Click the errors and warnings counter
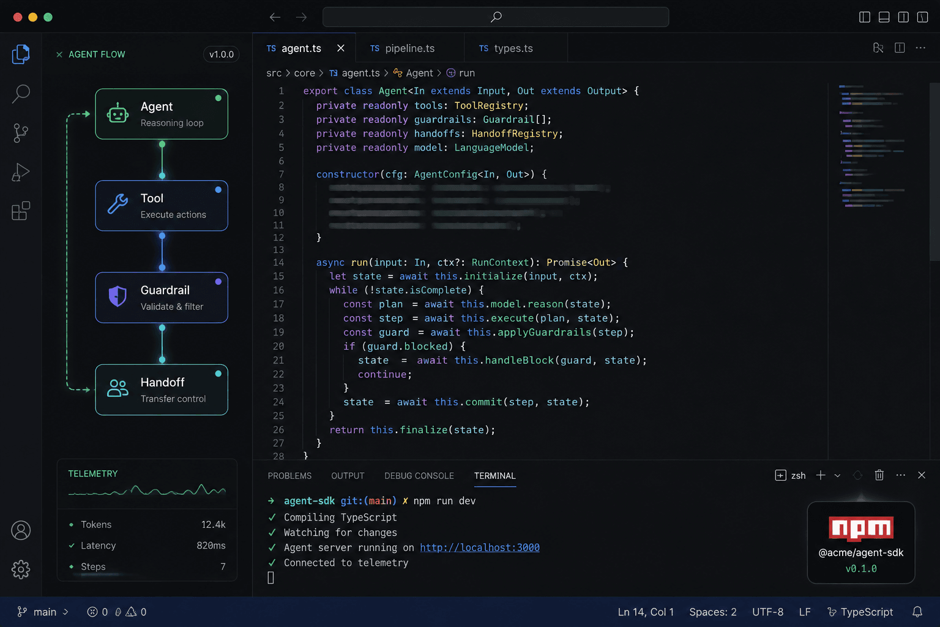 (x=117, y=612)
